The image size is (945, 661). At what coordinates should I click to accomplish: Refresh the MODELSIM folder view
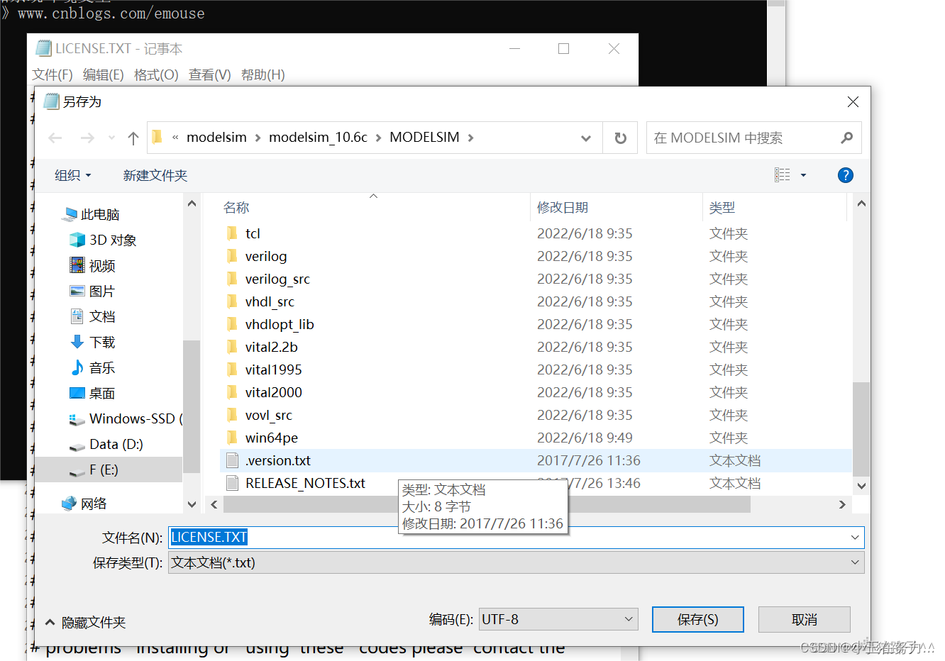point(620,138)
